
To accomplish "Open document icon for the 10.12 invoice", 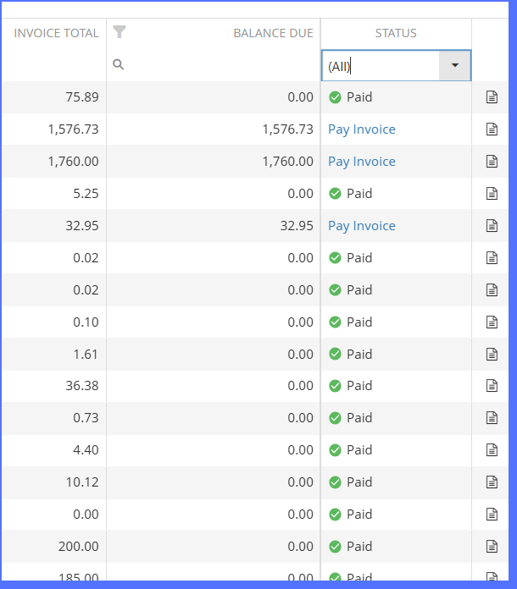I will 492,482.
